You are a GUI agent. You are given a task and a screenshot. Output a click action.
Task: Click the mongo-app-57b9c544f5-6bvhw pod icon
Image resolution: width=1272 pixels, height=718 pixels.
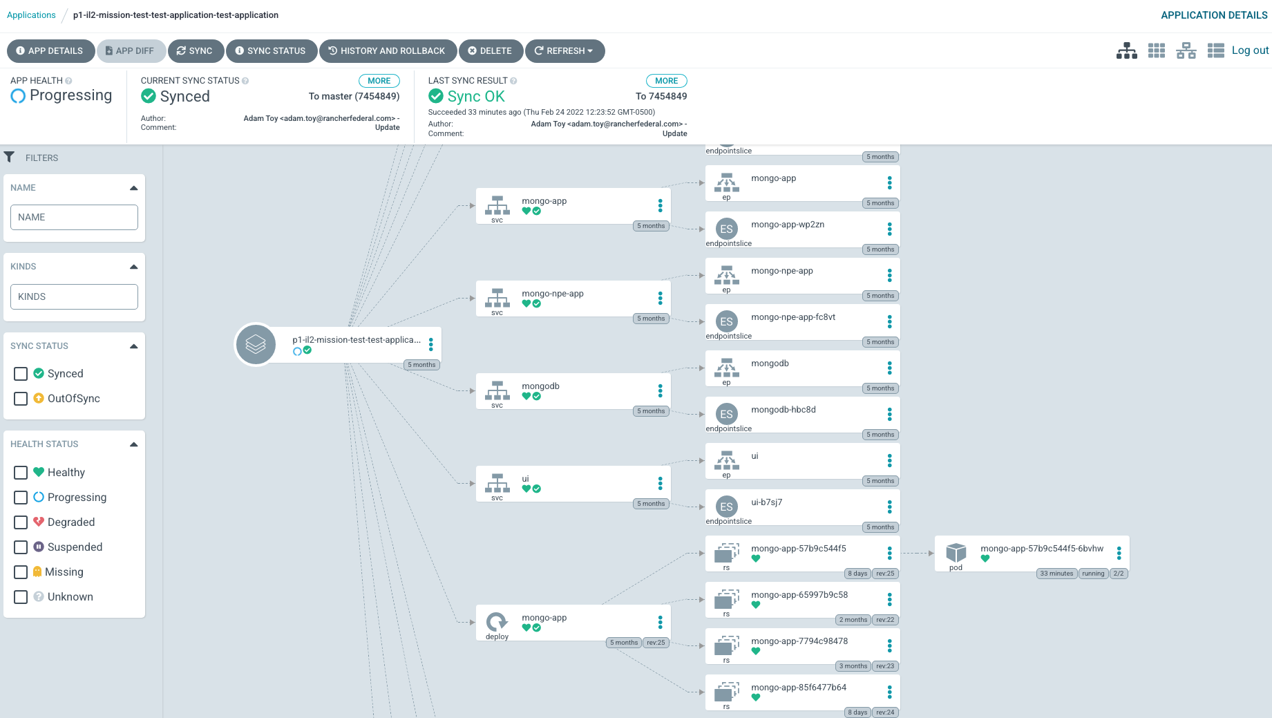tap(956, 553)
